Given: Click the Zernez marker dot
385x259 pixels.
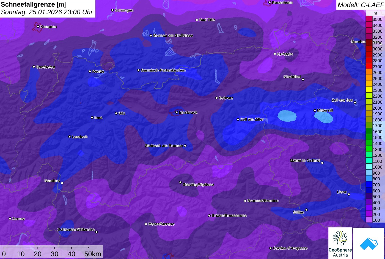Looking at the screenshot, I should [x=10, y=219].
